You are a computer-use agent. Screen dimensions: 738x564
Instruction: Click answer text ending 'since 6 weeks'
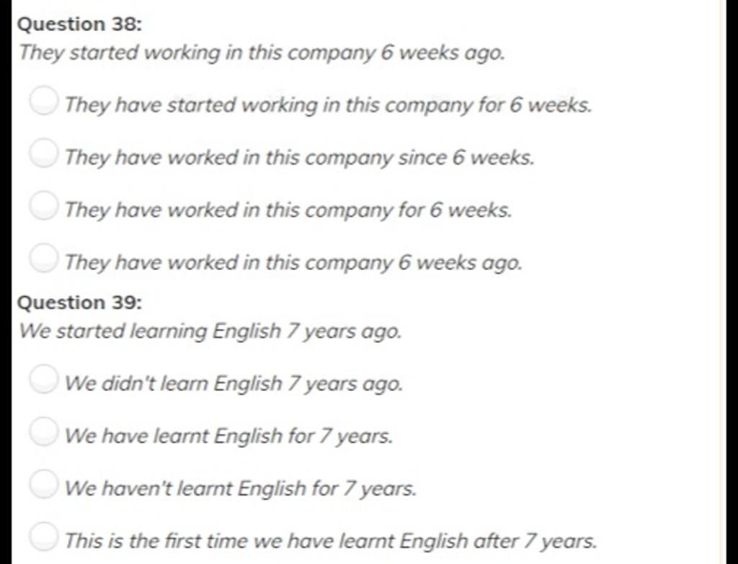pyautogui.click(x=299, y=158)
